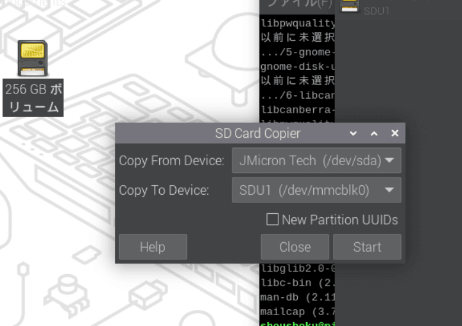462x326 pixels.
Task: Open the Copy To Device dropdown
Action: 316,190
